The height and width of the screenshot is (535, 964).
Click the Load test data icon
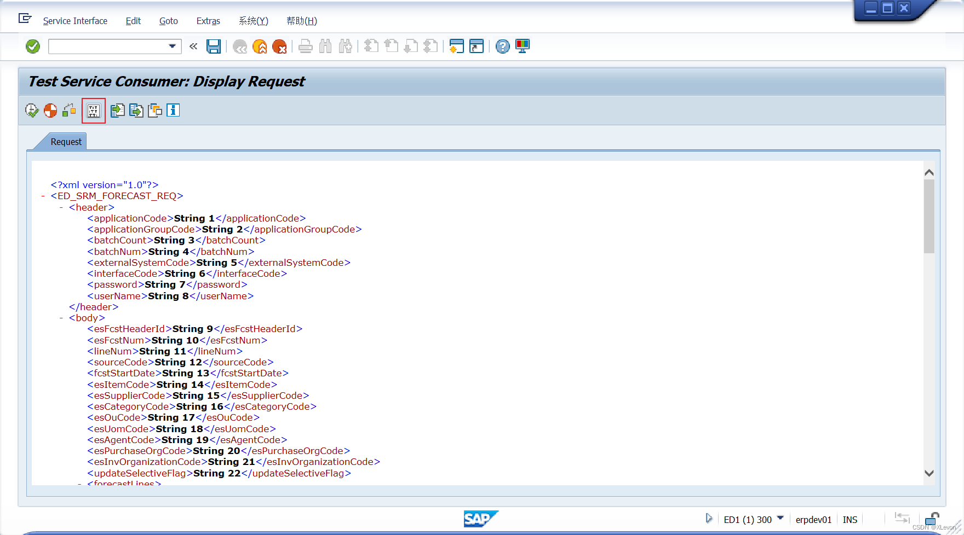point(117,111)
